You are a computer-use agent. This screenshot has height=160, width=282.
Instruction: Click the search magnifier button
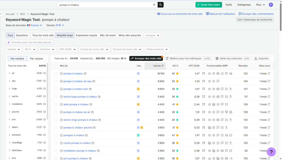[161, 5]
